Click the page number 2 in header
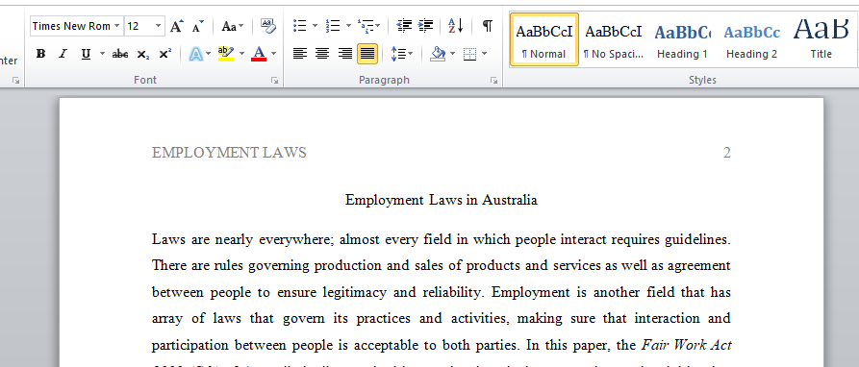Viewport: 859px width, 367px height. click(726, 153)
